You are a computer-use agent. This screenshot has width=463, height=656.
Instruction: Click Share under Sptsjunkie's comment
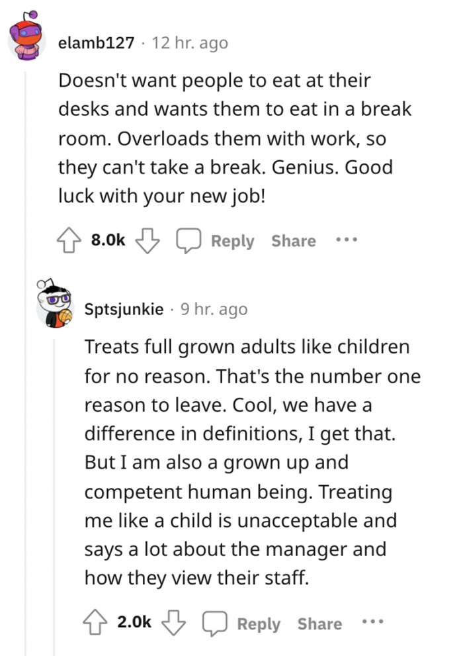coord(319,623)
